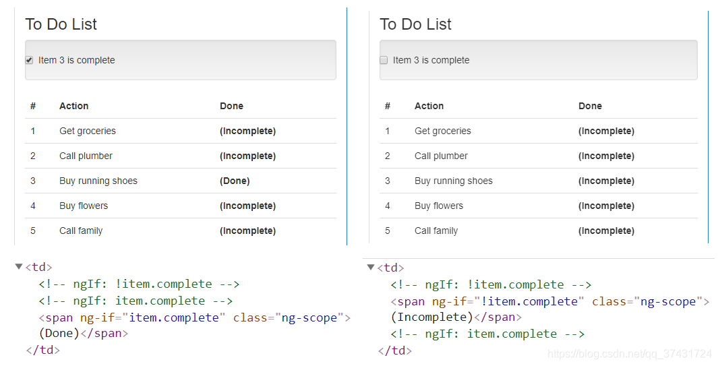Click the 'Done' column header in the left table
The width and height of the screenshot is (718, 366).
pos(231,106)
